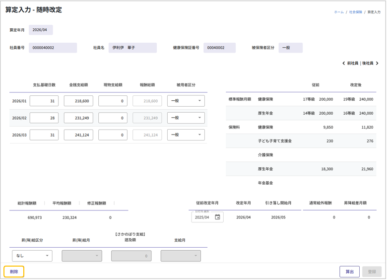Click the 前社員 text link

pyautogui.click(x=352, y=64)
